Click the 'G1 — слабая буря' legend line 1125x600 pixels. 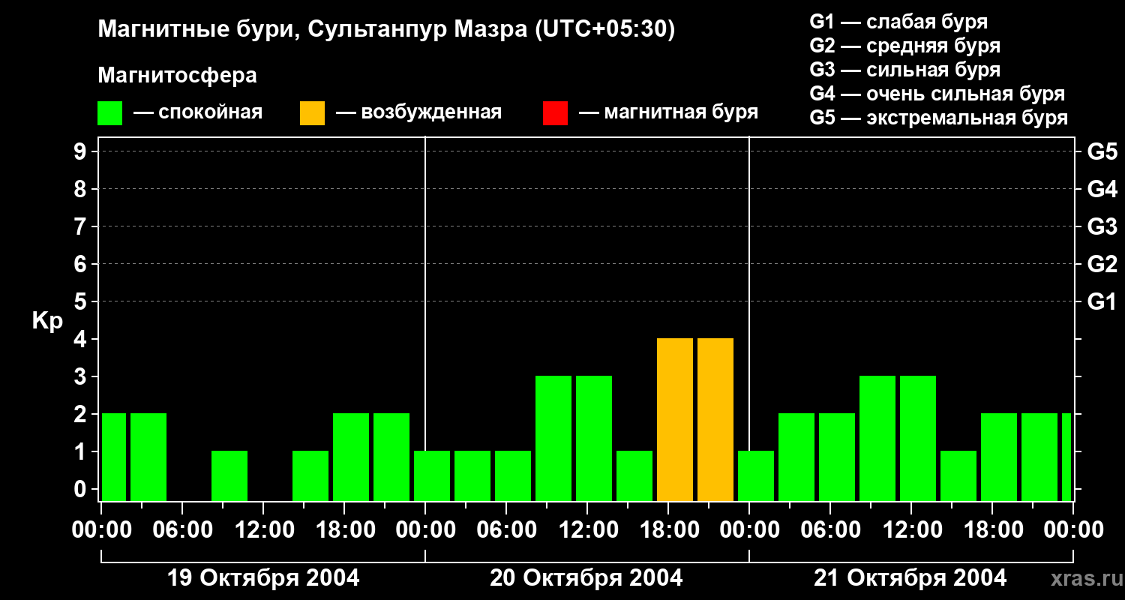[x=898, y=22]
